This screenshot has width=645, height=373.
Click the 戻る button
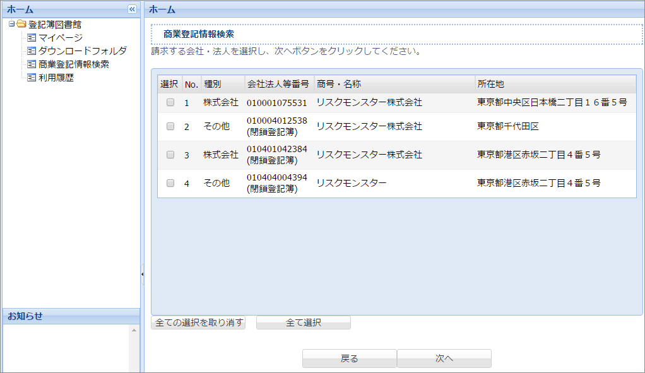(349, 358)
